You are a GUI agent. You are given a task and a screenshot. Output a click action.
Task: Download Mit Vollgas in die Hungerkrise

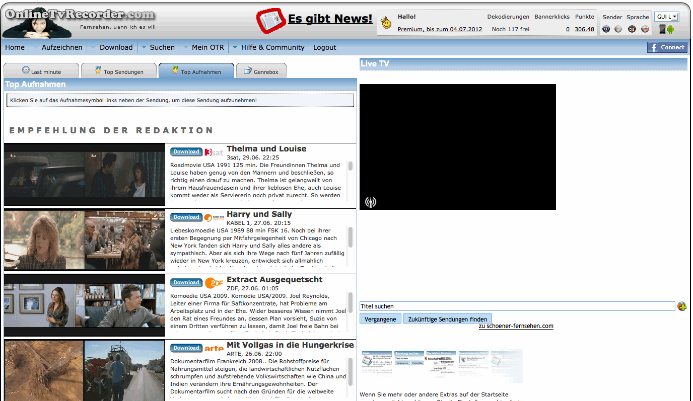(186, 348)
